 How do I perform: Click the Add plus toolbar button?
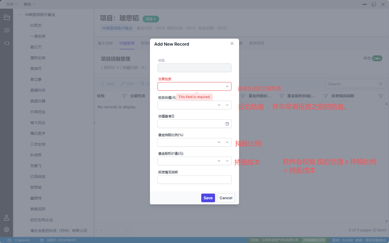tap(107, 84)
